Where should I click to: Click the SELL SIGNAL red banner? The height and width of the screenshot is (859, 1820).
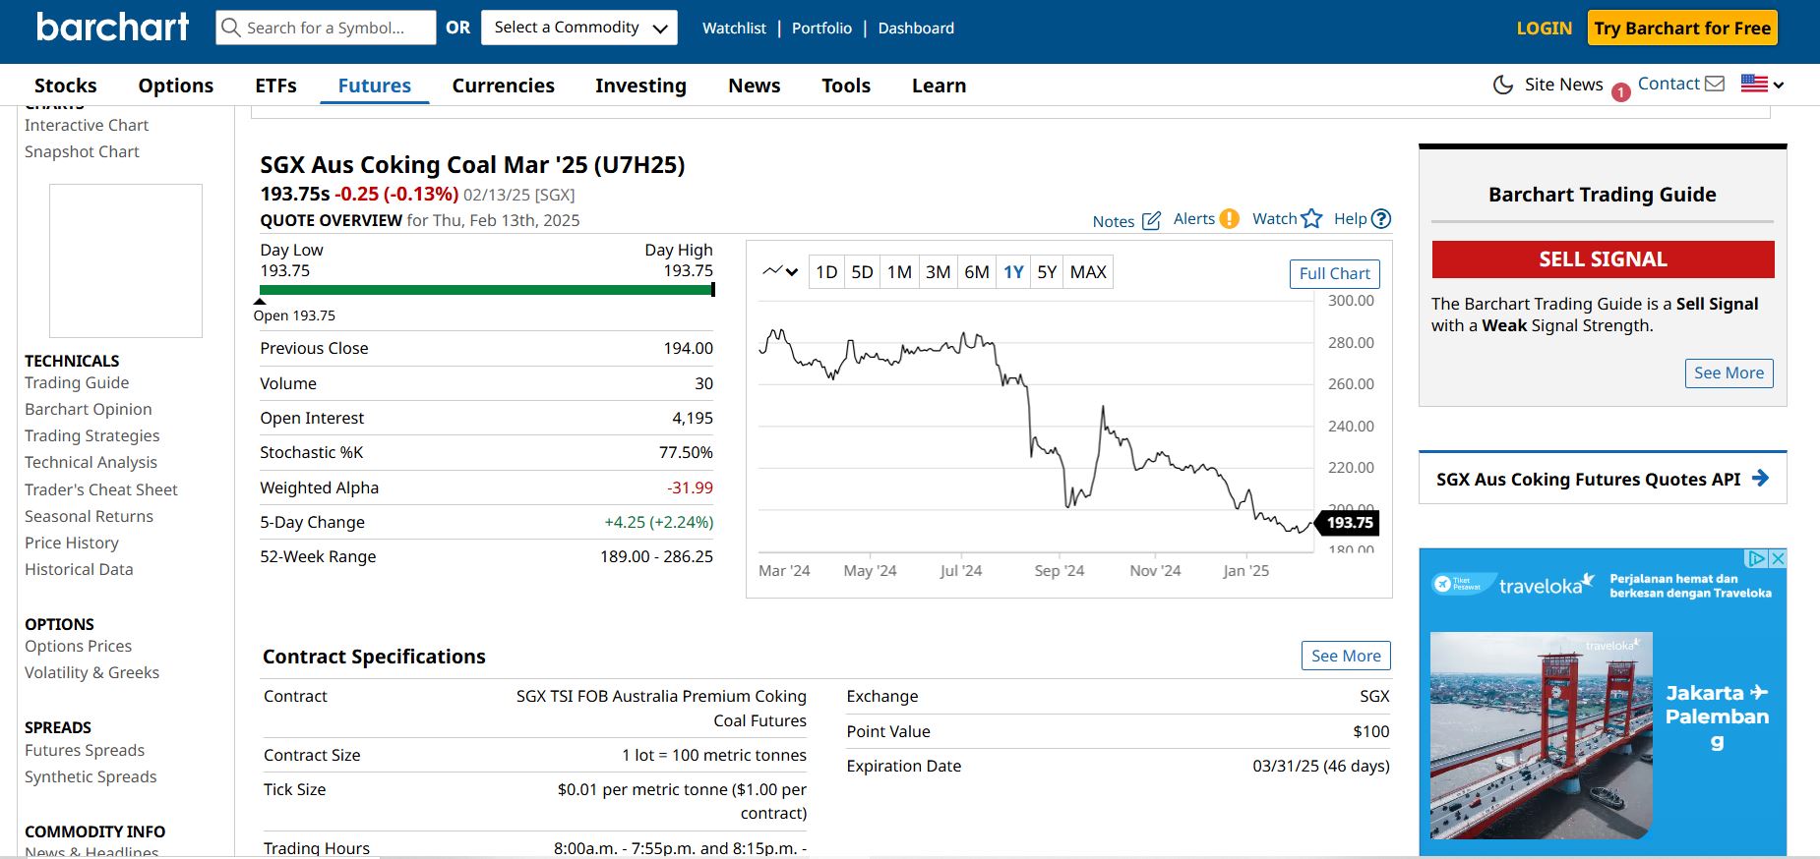[1603, 259]
